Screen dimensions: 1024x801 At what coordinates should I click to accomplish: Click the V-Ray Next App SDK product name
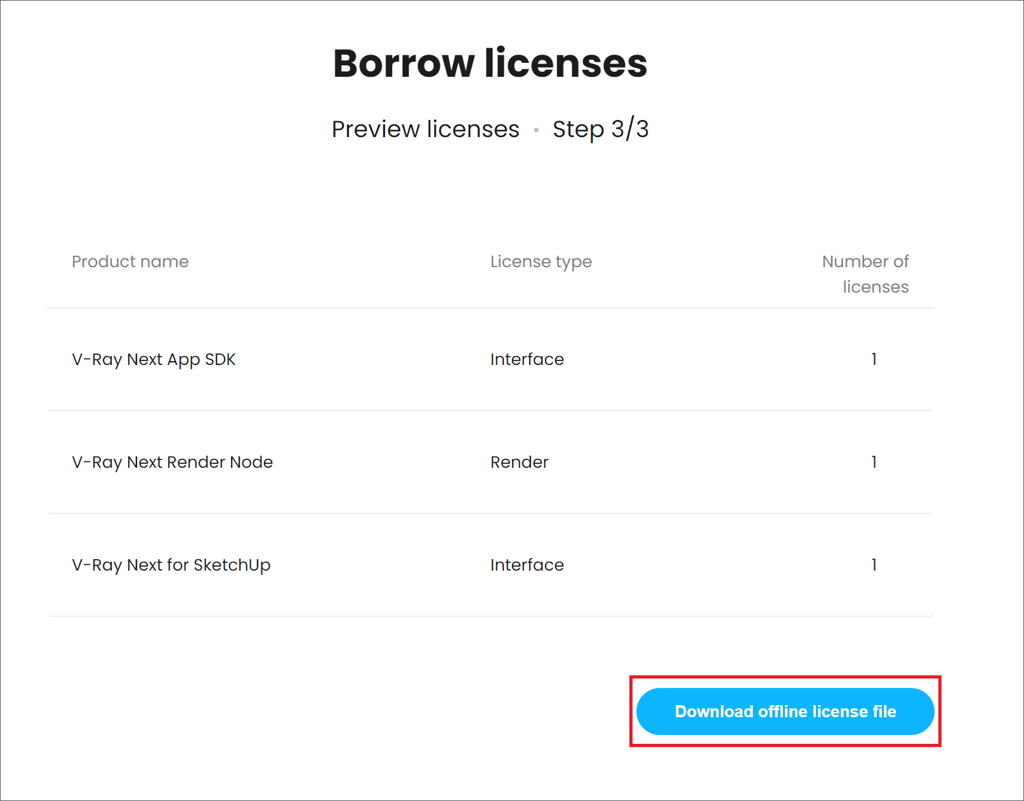(x=154, y=359)
